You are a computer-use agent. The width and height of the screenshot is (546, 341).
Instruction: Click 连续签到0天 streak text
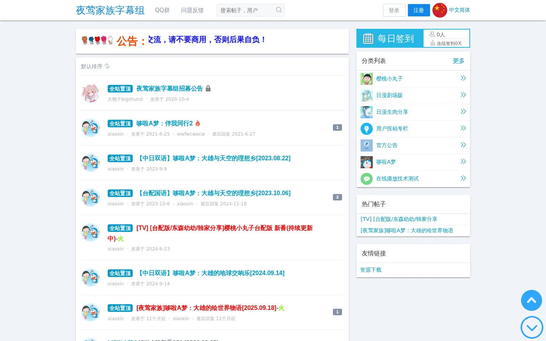tap(449, 44)
